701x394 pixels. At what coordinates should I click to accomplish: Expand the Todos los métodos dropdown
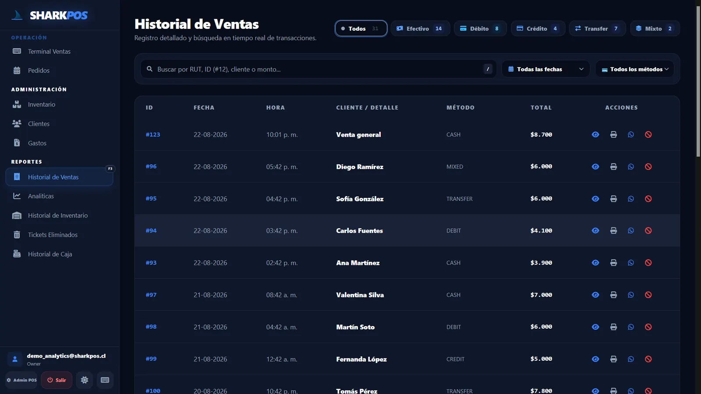click(x=634, y=69)
